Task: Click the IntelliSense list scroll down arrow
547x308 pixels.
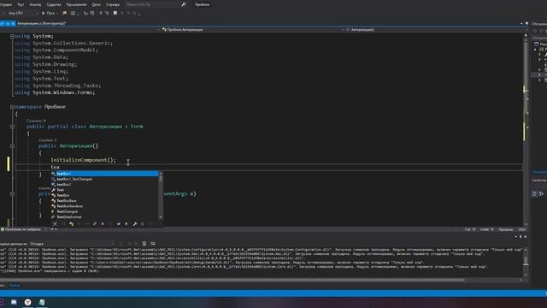Action: click(x=161, y=216)
